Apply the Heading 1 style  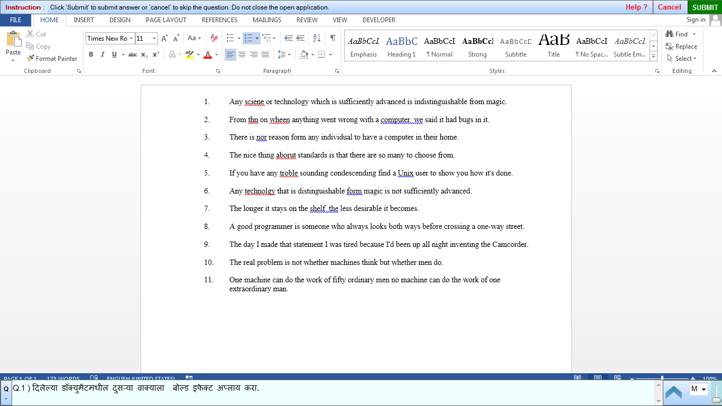pyautogui.click(x=402, y=46)
